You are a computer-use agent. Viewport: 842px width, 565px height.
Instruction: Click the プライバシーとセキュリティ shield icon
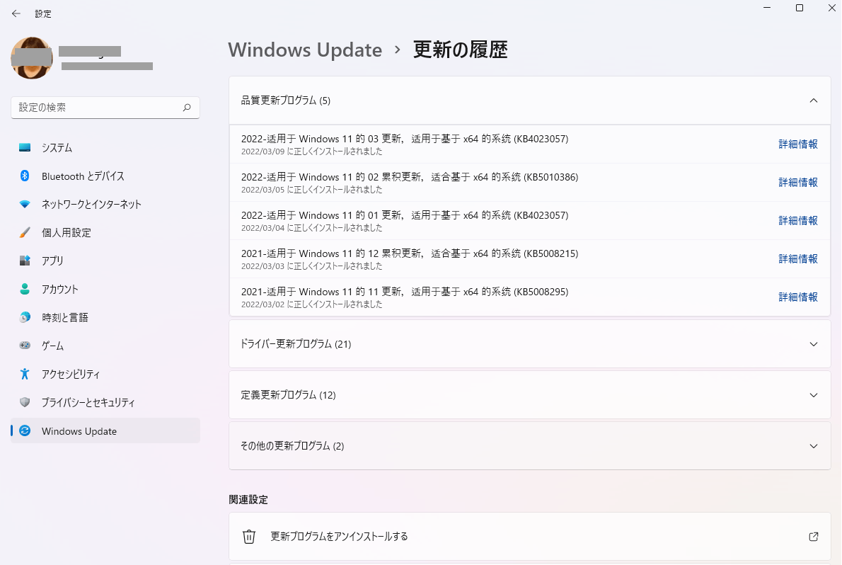tap(25, 402)
